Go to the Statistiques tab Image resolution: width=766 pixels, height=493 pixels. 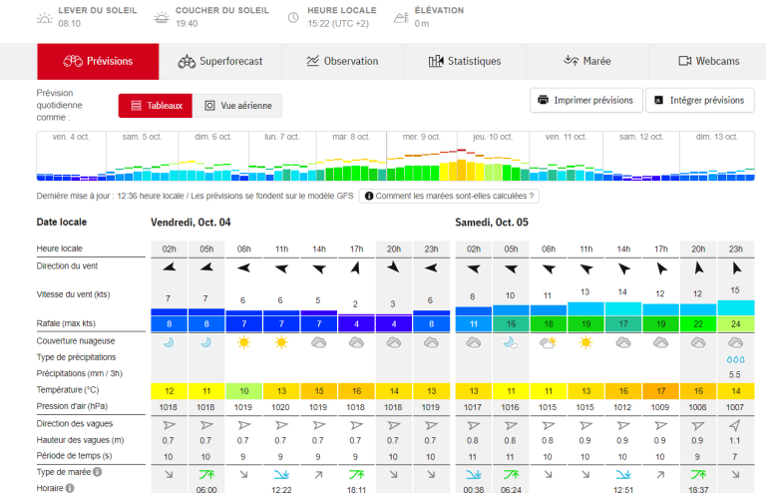tap(465, 61)
